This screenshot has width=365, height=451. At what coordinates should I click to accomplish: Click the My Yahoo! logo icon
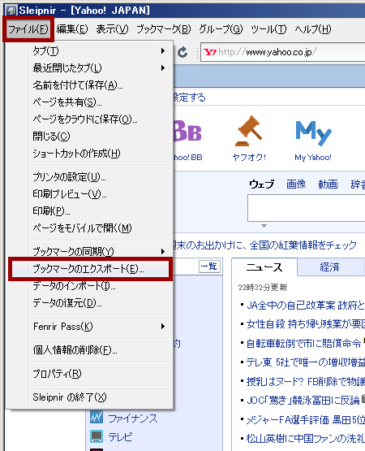(313, 133)
